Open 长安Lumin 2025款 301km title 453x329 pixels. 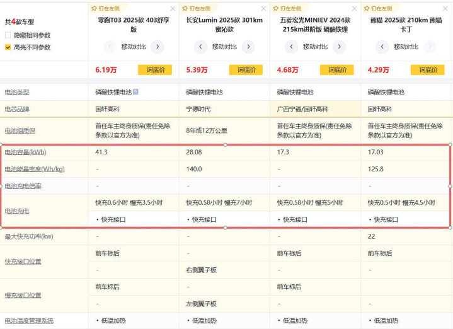224,25
